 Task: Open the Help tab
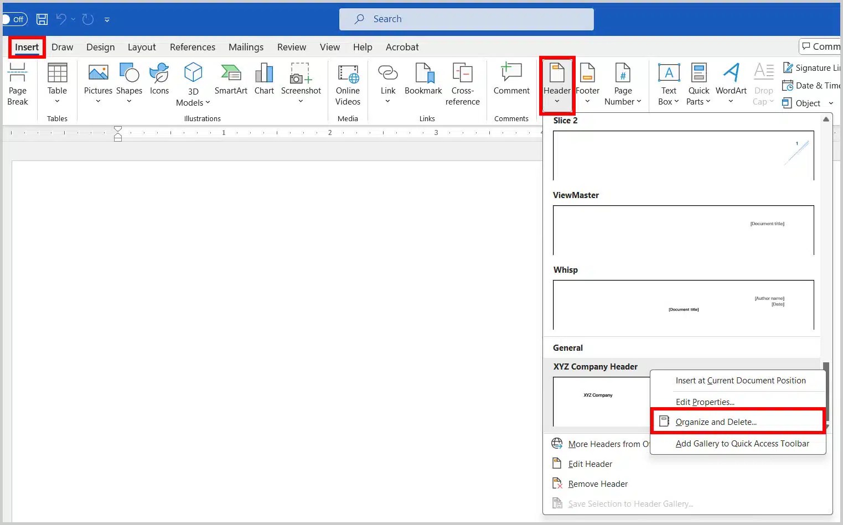[x=363, y=47]
